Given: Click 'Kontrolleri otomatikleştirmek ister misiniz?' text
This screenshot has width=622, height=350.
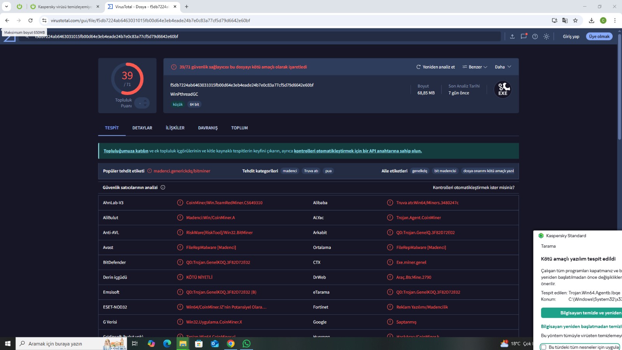Looking at the screenshot, I should click(x=473, y=187).
